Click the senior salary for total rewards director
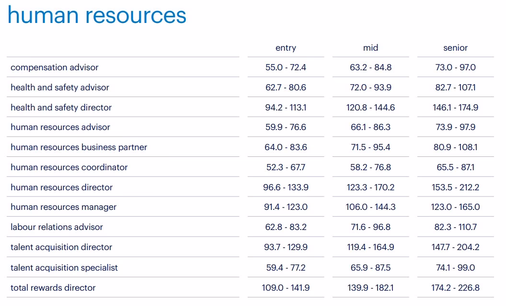Image resolution: width=506 pixels, height=306 pixels. point(455,287)
